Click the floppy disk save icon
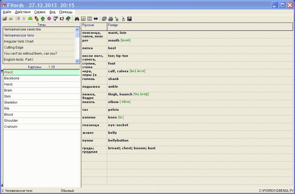The height and width of the screenshot is (194, 295). coord(129,19)
